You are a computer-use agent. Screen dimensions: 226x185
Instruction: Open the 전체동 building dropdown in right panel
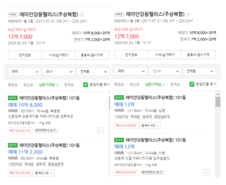pos(200,71)
